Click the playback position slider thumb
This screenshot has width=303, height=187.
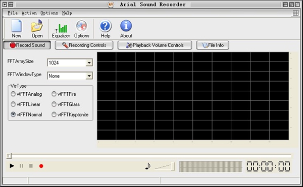(x=9, y=156)
